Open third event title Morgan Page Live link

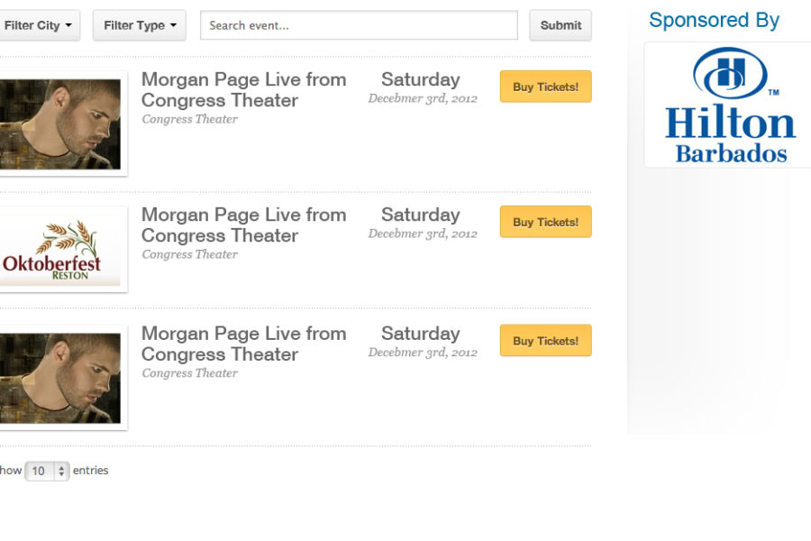[x=243, y=344]
